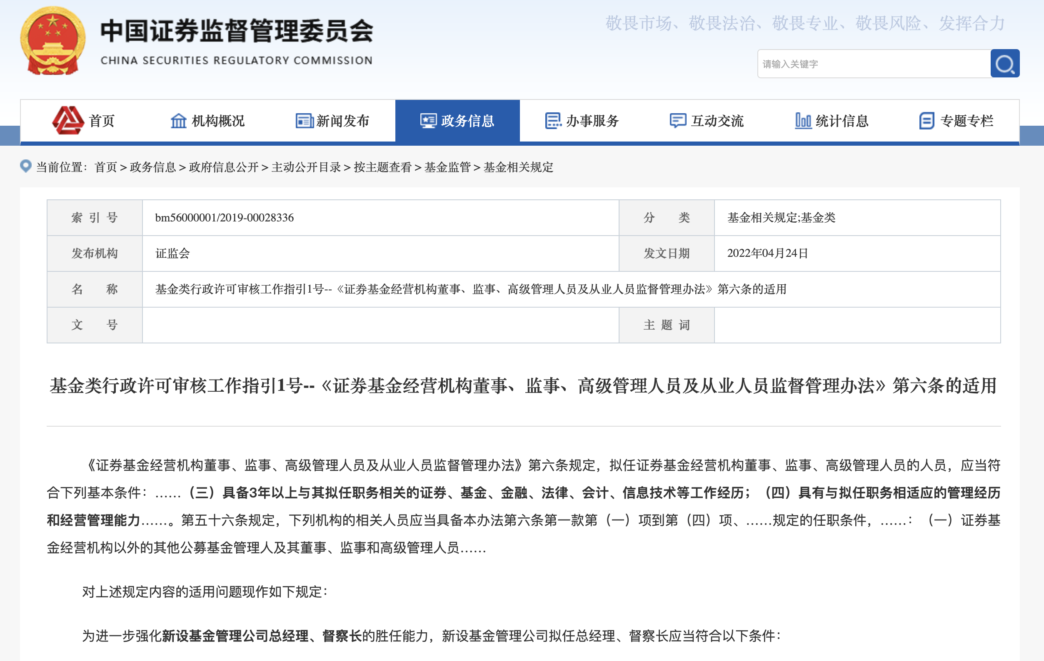
Task: Navigate to 基金监管 breadcrumb link
Action: pos(447,167)
